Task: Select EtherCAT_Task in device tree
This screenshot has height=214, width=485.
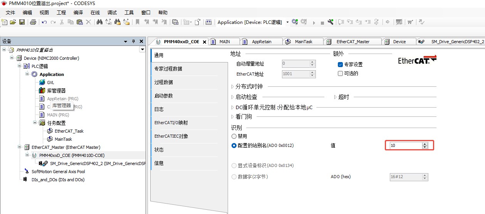Action: 69,131
